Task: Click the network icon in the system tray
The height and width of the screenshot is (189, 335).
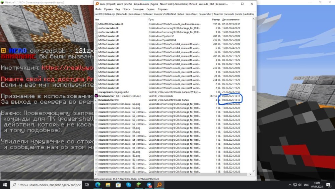Action: tap(295, 185)
